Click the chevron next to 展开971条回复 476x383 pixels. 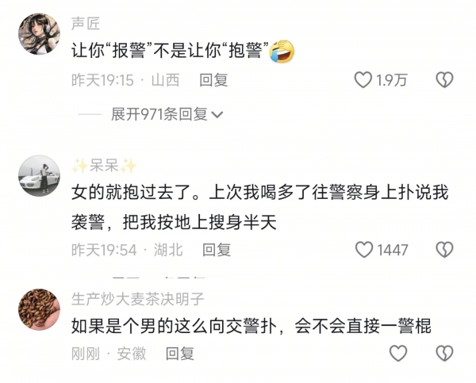[x=217, y=115]
